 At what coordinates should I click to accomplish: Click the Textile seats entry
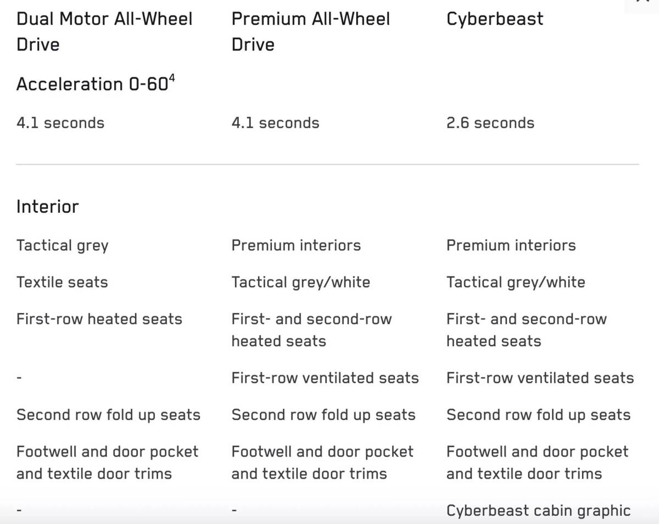[62, 282]
